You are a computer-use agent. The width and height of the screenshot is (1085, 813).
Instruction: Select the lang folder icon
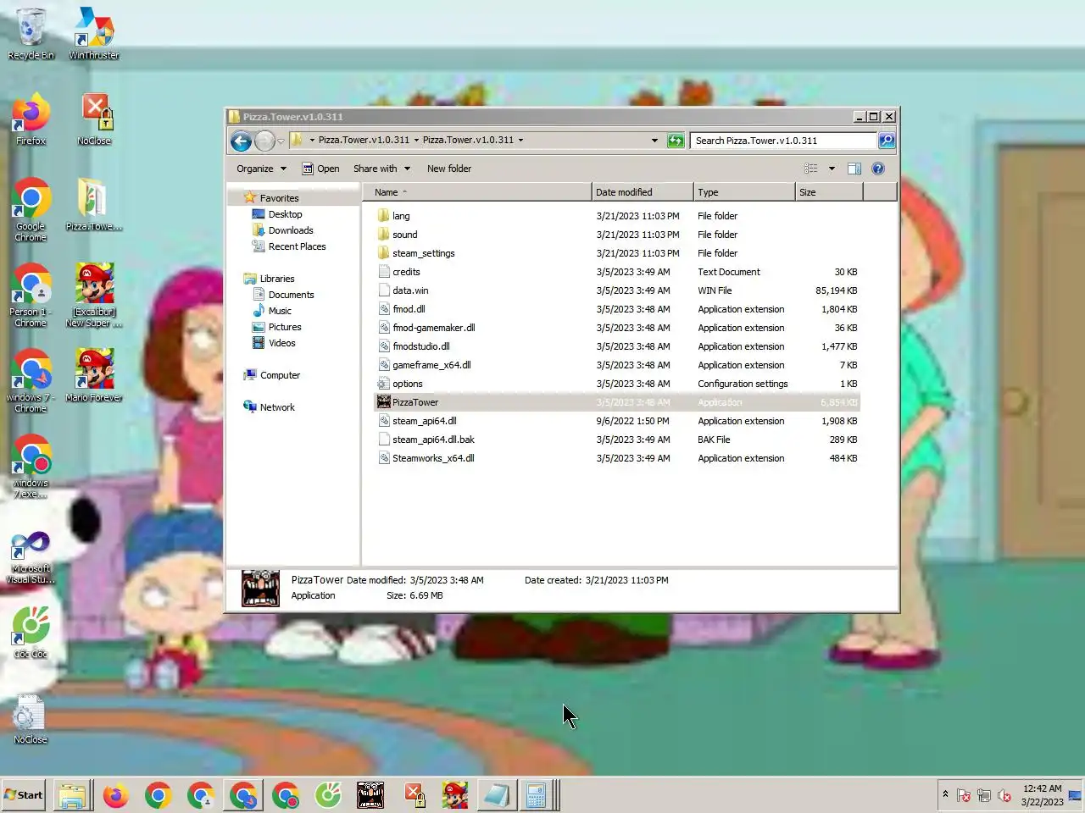pos(383,216)
